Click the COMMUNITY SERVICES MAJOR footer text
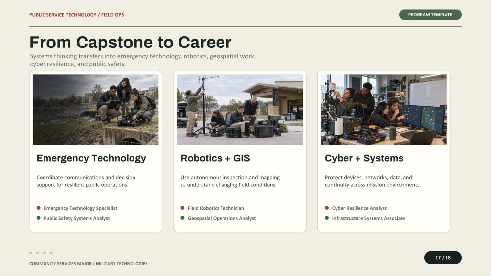The width and height of the screenshot is (491, 276). 89,264
